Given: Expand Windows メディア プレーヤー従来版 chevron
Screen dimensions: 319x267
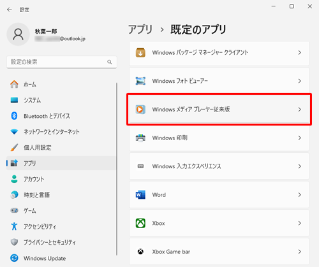Looking at the screenshot, I should (x=300, y=110).
